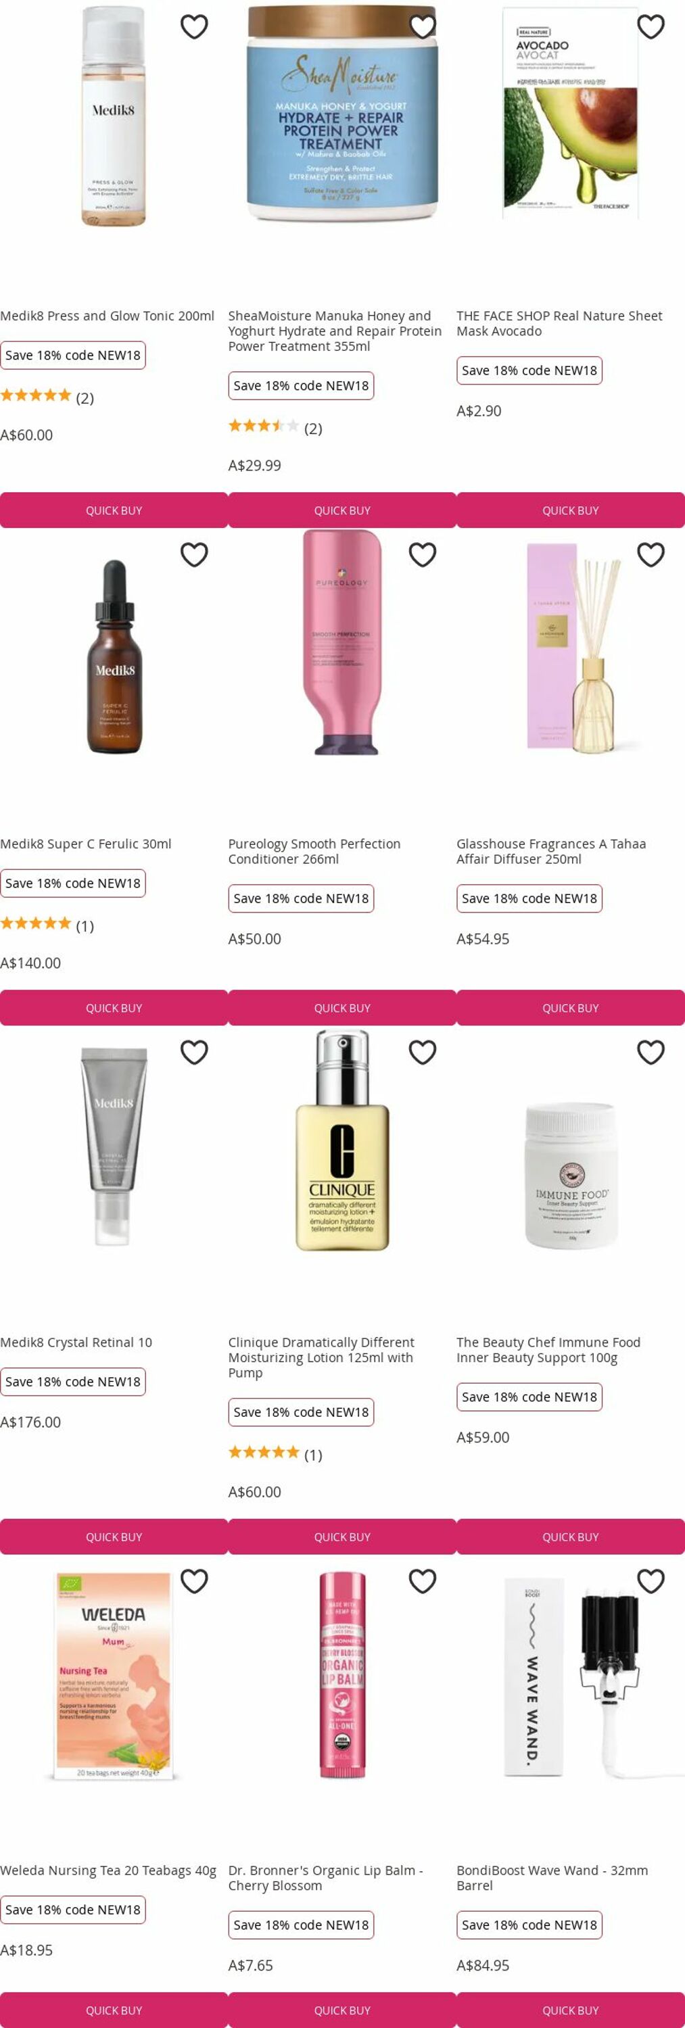Favorite the Beauty Chef Immune Food
The height and width of the screenshot is (2028, 685).
(651, 1053)
